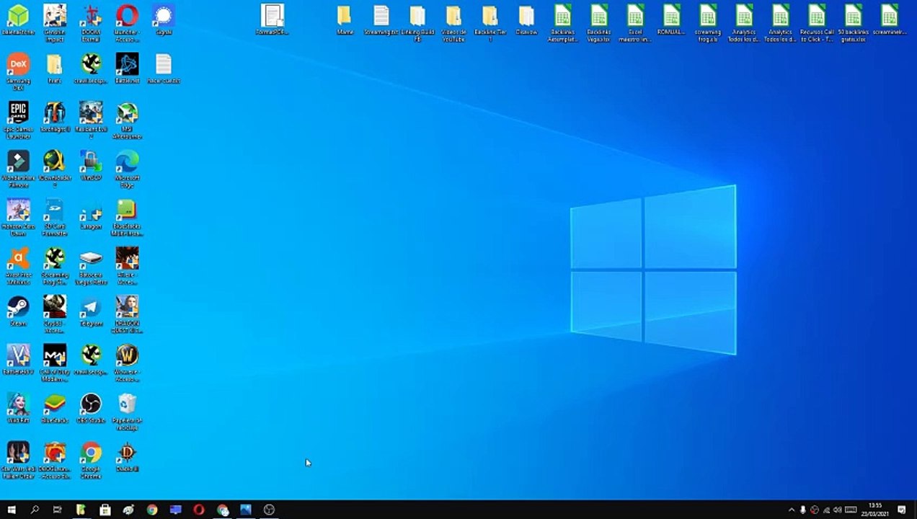Open MSI Afterburner from the desktop
This screenshot has height=519, width=917.
click(127, 119)
